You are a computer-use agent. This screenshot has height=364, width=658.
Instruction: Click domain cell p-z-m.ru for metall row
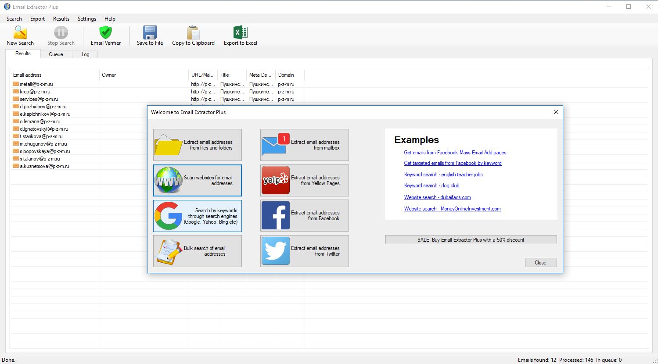pos(286,84)
